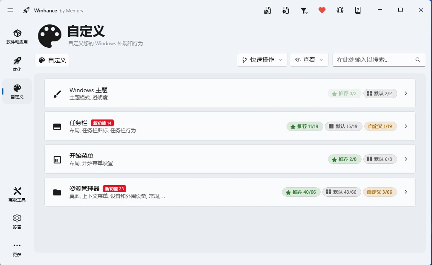Expand 开始菜单 with its chevron
Screen dimensions: 432x265
pos(406,159)
